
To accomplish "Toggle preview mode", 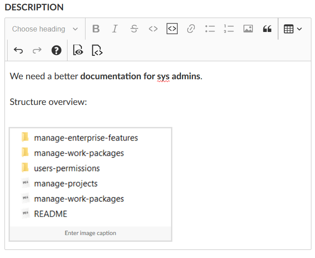I will coord(78,50).
